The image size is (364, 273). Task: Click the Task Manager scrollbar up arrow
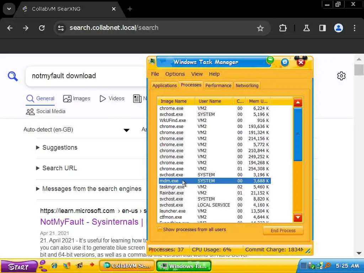(x=298, y=102)
